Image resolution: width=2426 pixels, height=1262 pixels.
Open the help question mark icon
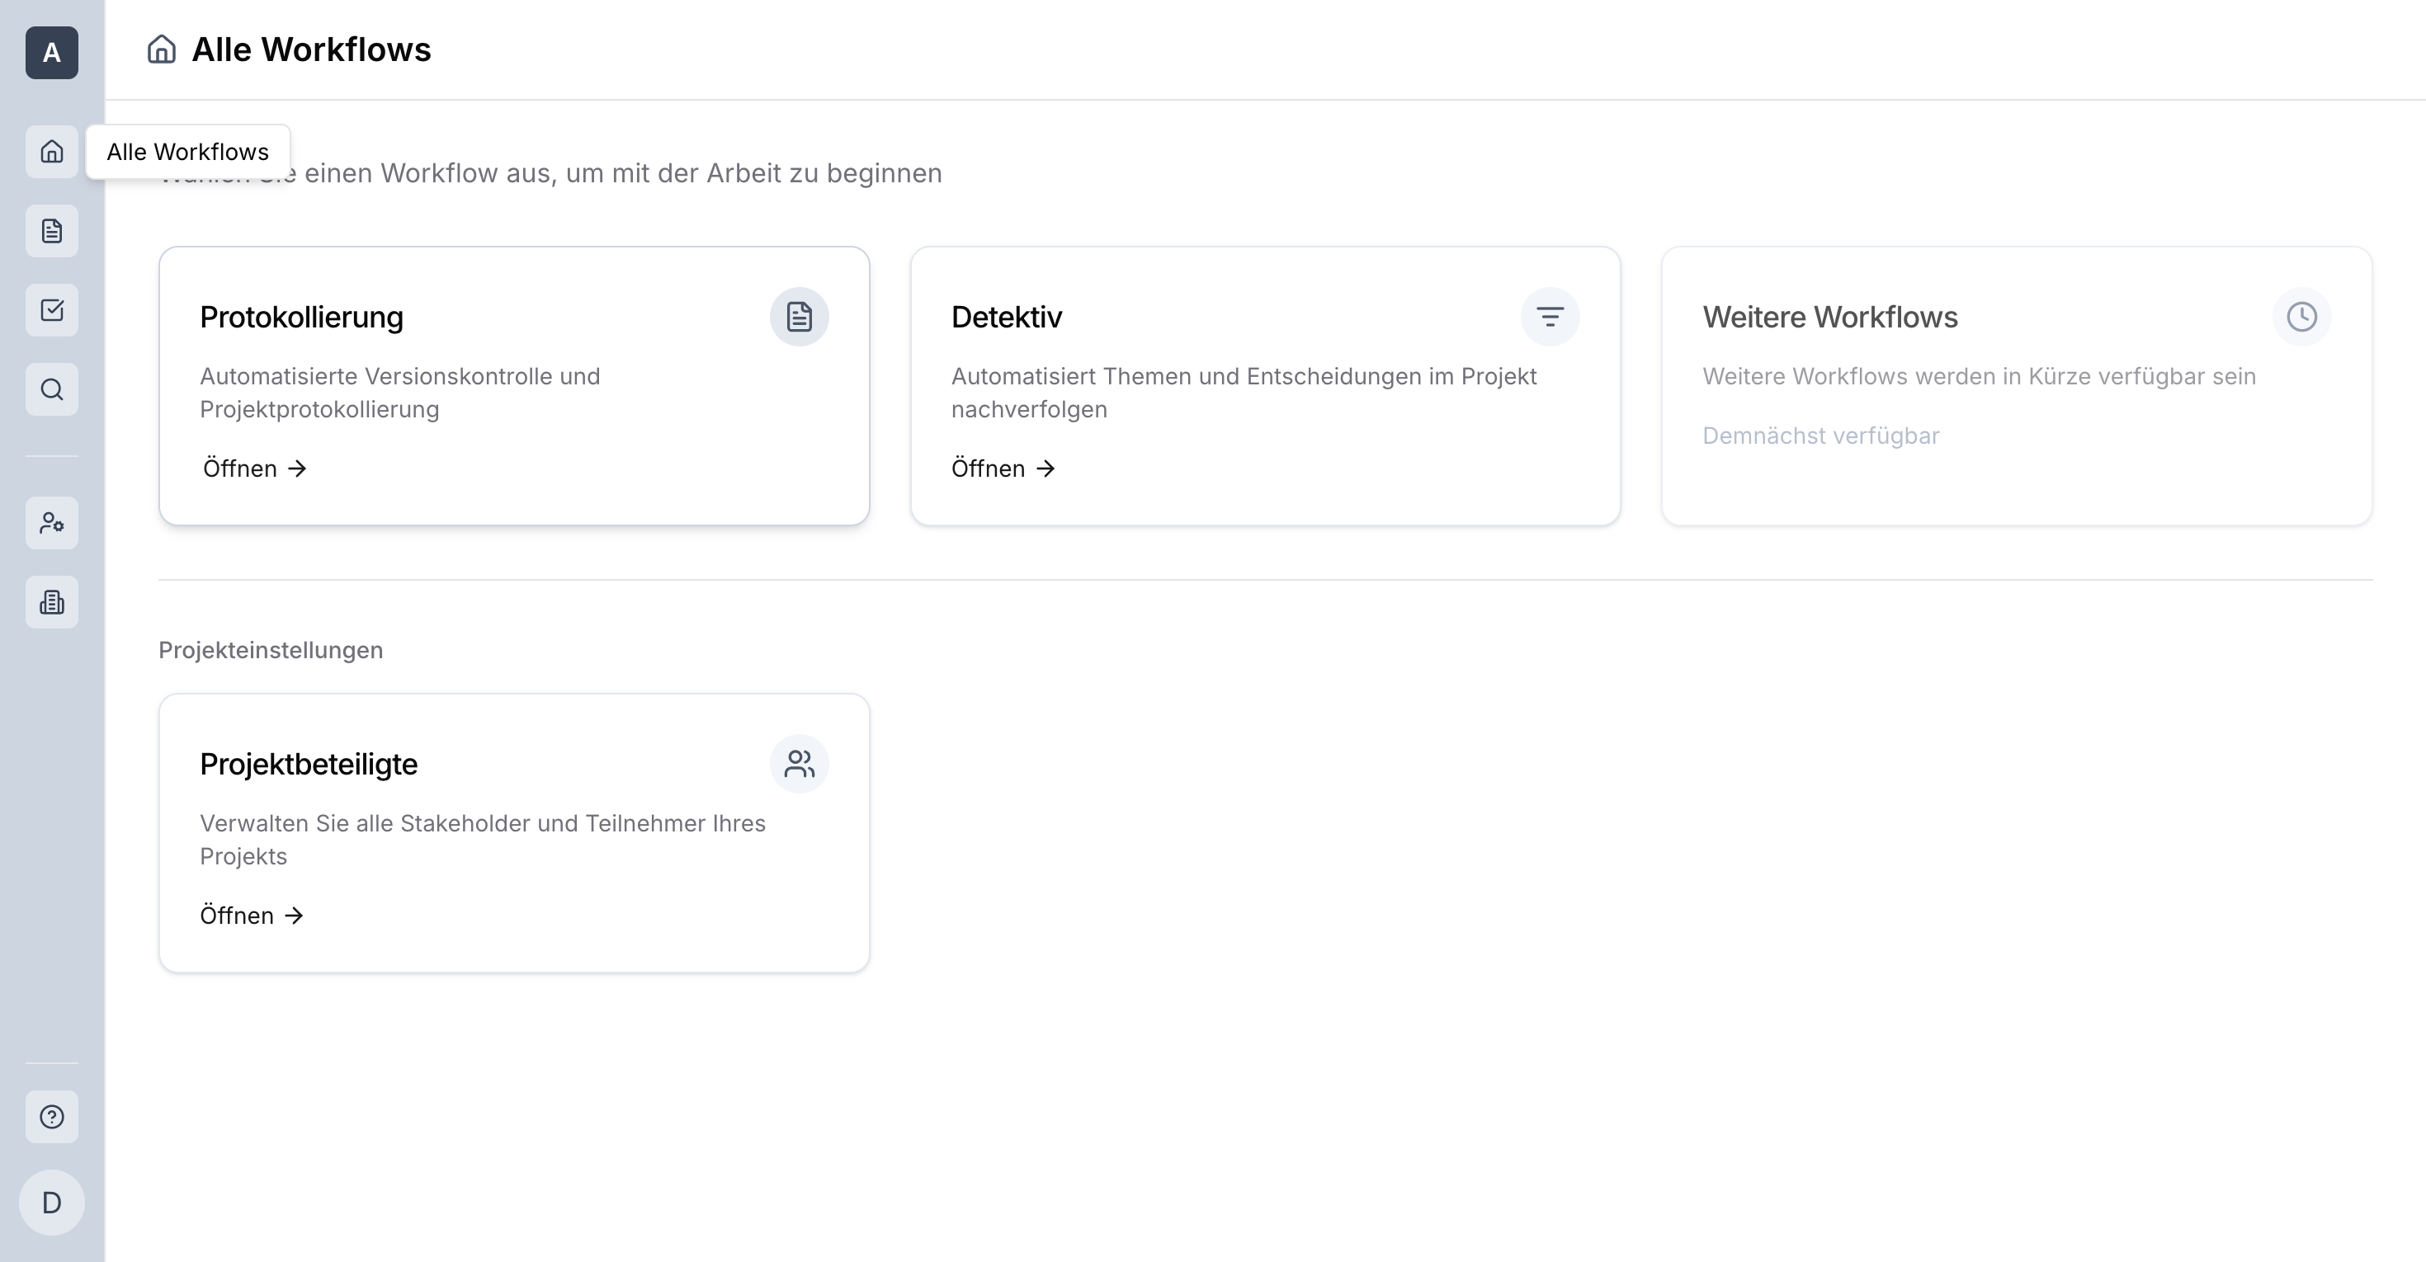coord(52,1116)
